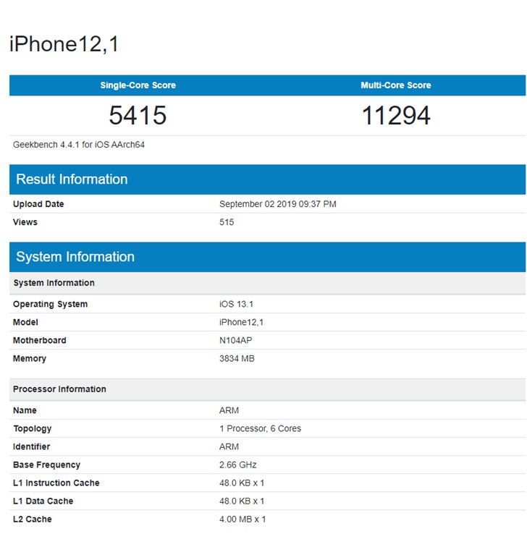Select the 4.00 MB x 1 value
The image size is (527, 534).
tap(243, 519)
